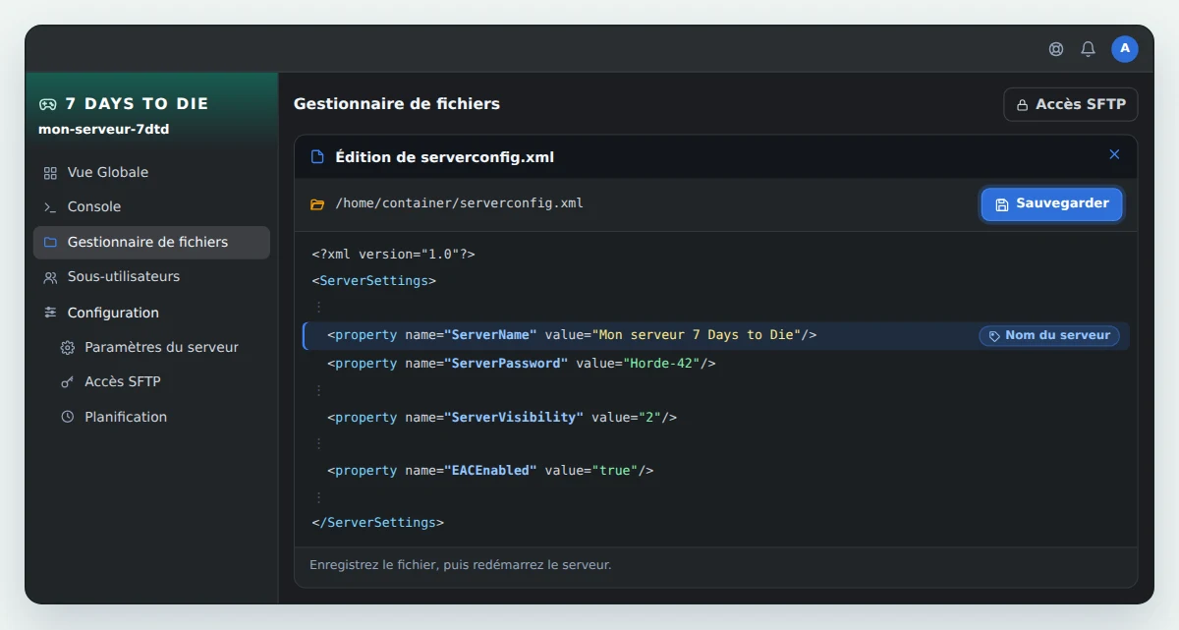1179x630 pixels.
Task: Click the Configuration sliders icon
Action: pos(50,313)
